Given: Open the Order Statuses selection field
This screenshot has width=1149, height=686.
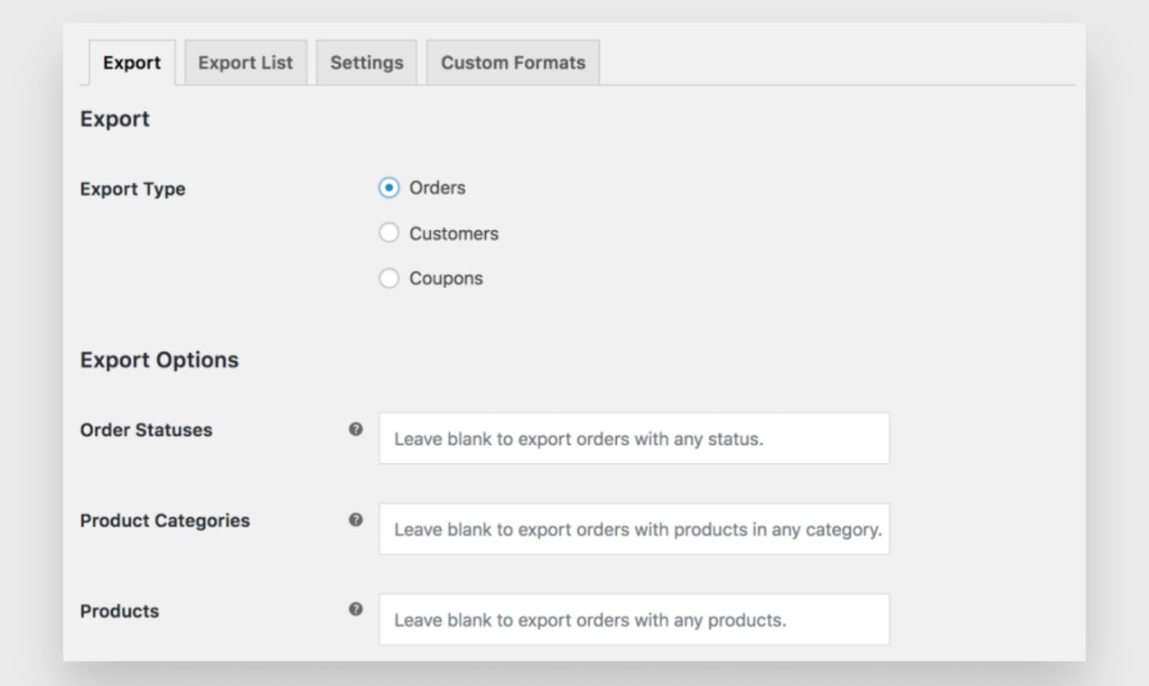Looking at the screenshot, I should (634, 439).
